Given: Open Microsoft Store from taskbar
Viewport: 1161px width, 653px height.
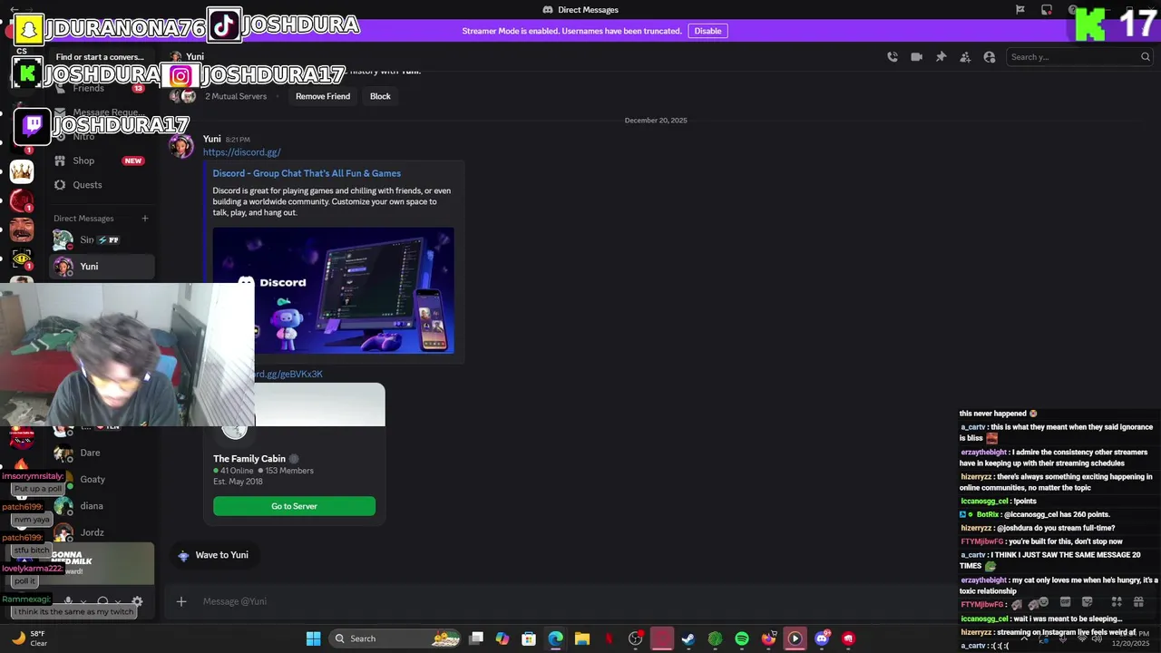Looking at the screenshot, I should click(x=529, y=638).
